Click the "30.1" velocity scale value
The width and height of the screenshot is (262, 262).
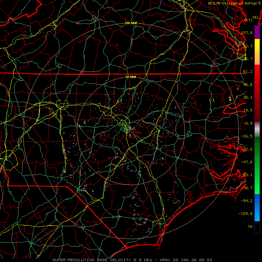point(248,98)
